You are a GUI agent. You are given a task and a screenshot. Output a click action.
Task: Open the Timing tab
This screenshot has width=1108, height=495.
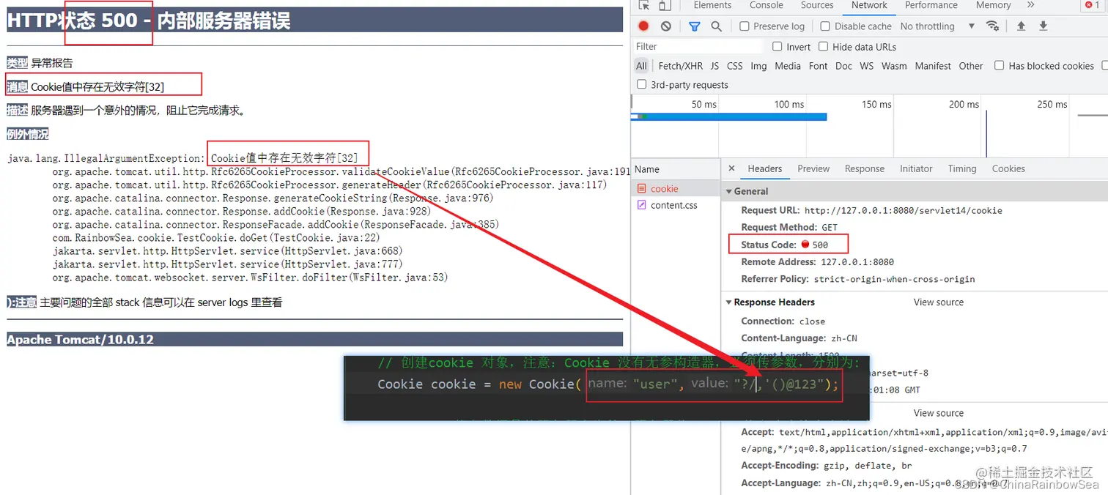point(962,168)
